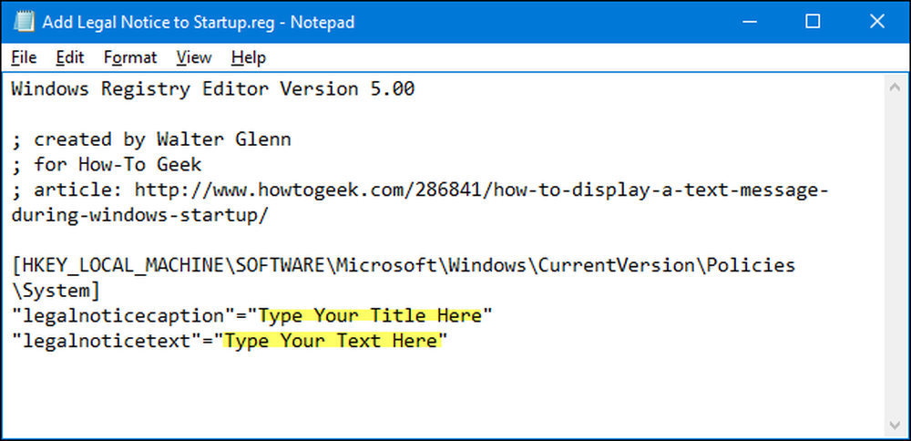Place the cursor in the highlighted "Type Your Title Here" text
Screen dimensions: 911x441
(x=370, y=315)
